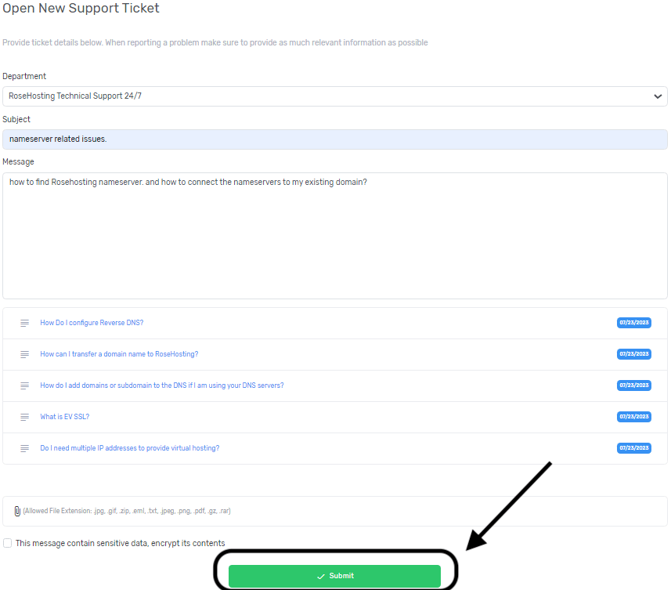Screen dimensions: 671x590
Task: Open the article about adding subdomains to DNS
Action: pos(162,385)
